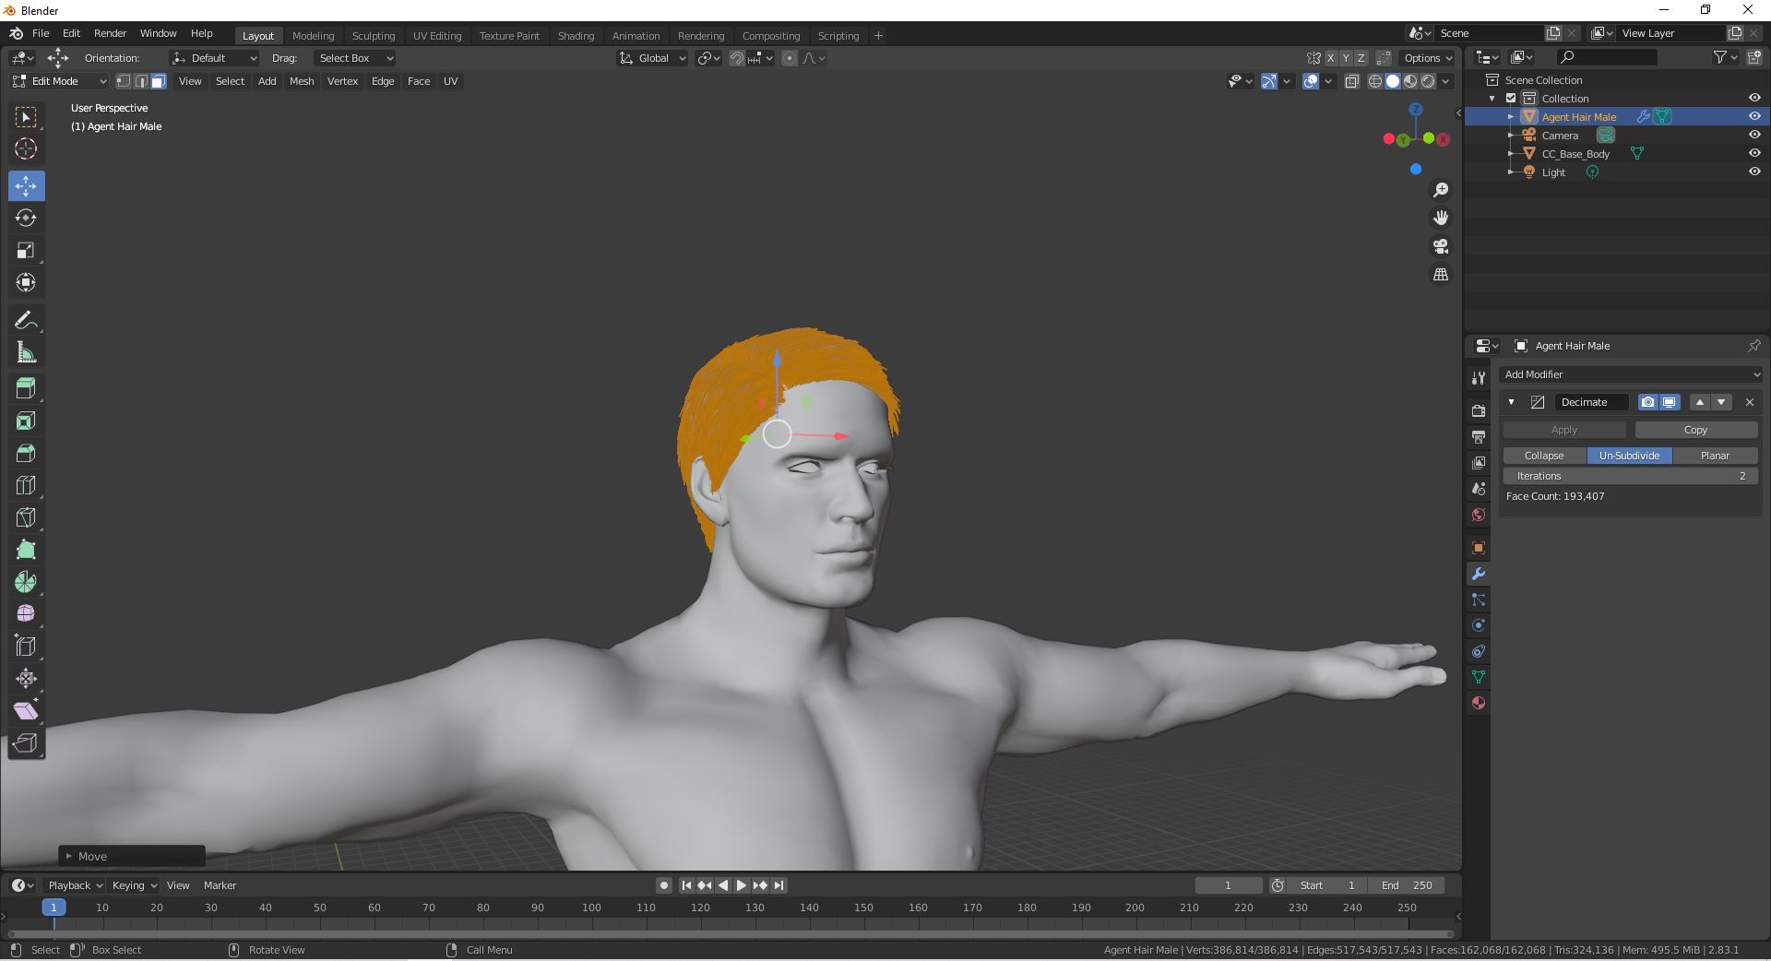
Task: Open the Options dropdown
Action: (x=1427, y=58)
